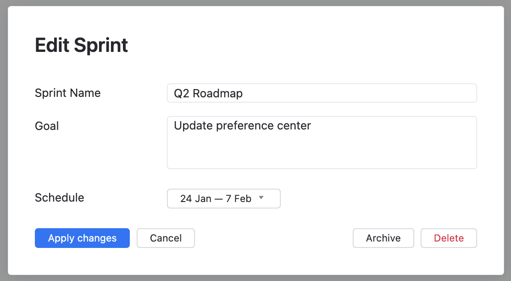
Task: Click the Sprint Name label
Action: 67,93
